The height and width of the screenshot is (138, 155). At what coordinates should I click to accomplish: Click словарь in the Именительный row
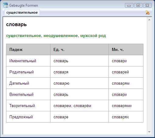tap(61, 61)
